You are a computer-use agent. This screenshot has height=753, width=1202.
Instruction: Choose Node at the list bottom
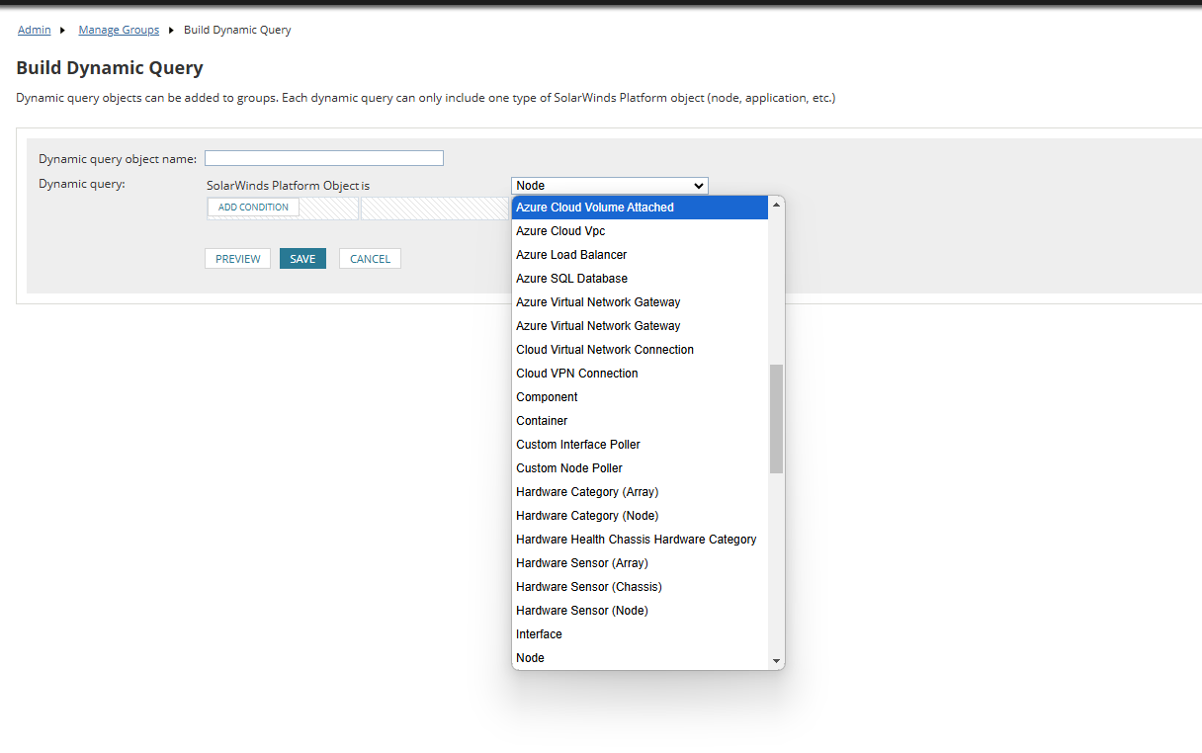tap(640, 658)
